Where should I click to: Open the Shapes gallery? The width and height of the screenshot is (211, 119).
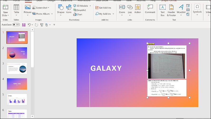pyautogui.click(x=61, y=10)
